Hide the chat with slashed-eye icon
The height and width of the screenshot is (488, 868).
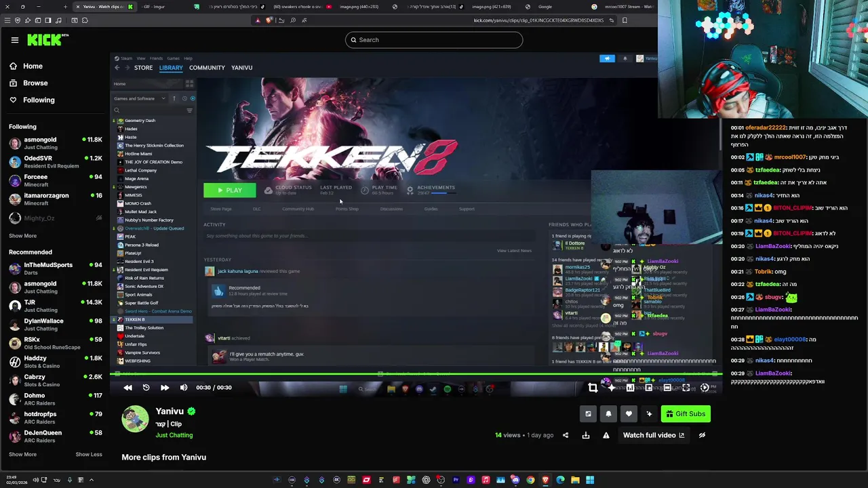pyautogui.click(x=702, y=435)
